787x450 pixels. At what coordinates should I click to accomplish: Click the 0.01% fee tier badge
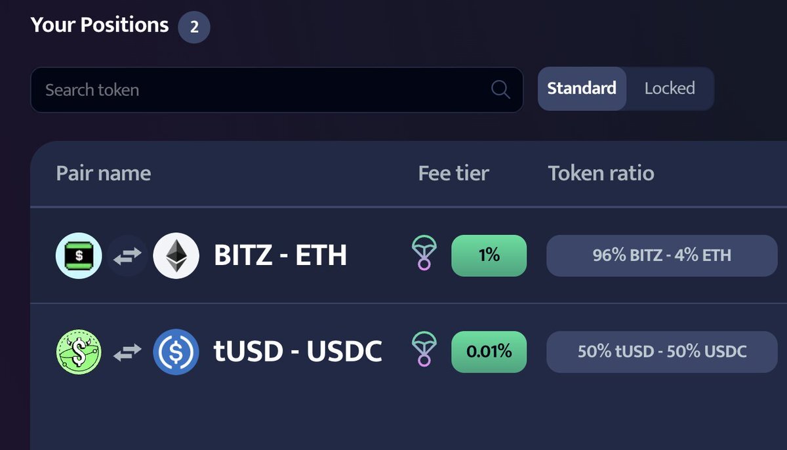coord(489,352)
